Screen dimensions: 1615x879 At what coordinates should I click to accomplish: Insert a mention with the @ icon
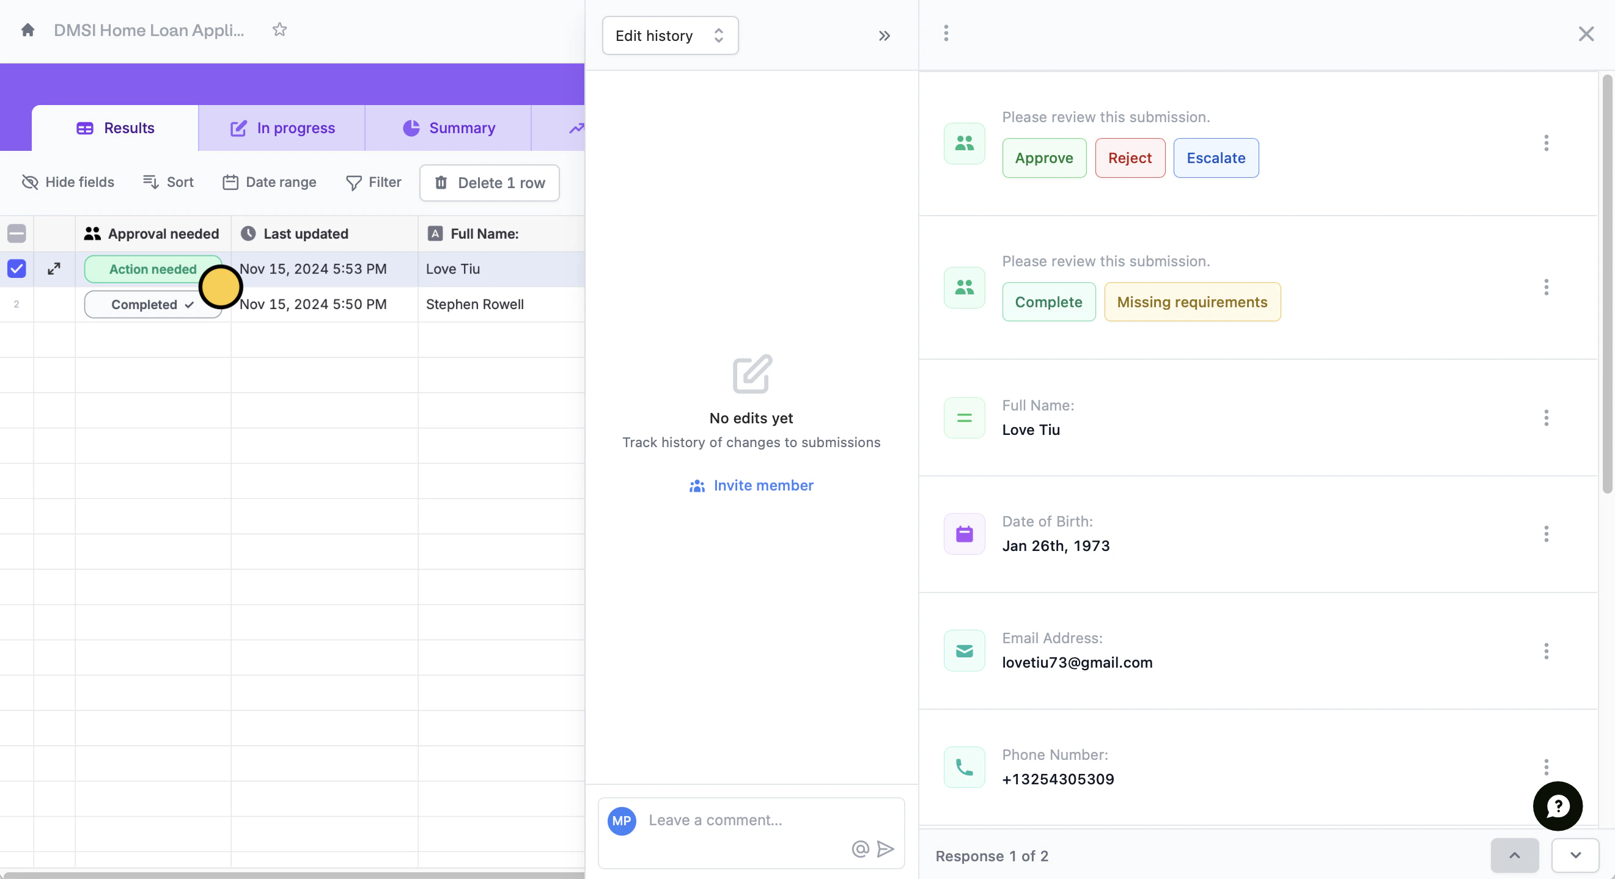point(860,849)
